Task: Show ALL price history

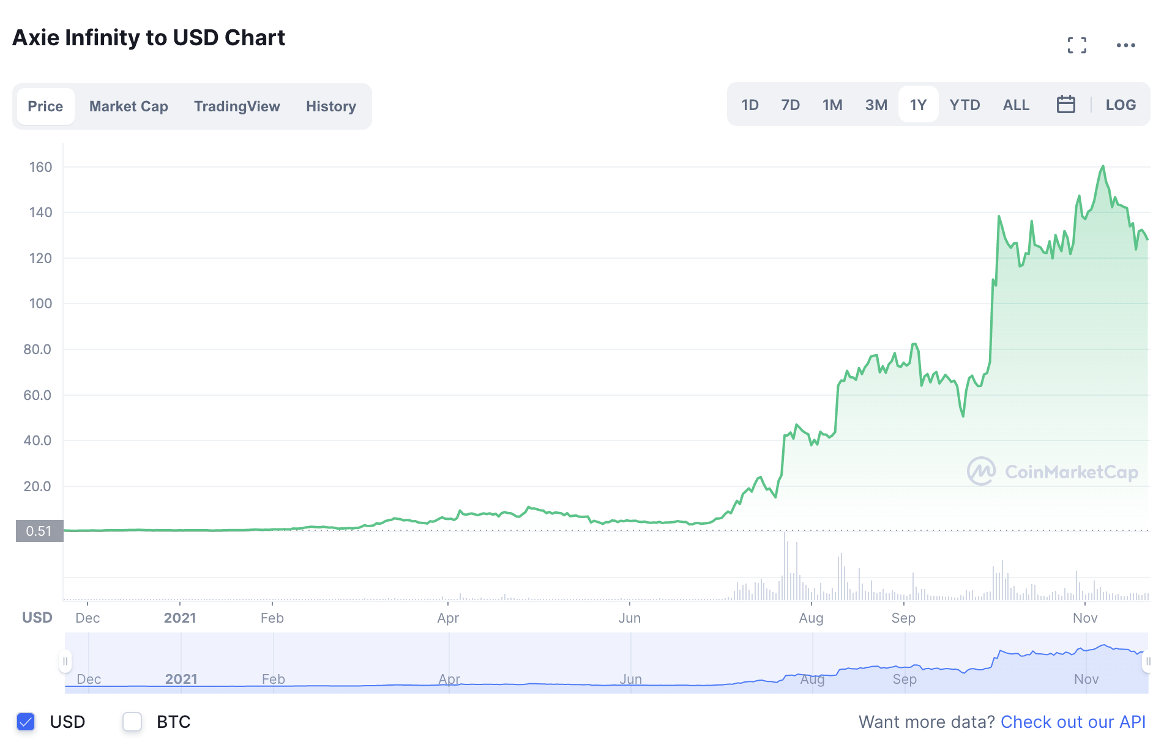Action: point(1016,105)
